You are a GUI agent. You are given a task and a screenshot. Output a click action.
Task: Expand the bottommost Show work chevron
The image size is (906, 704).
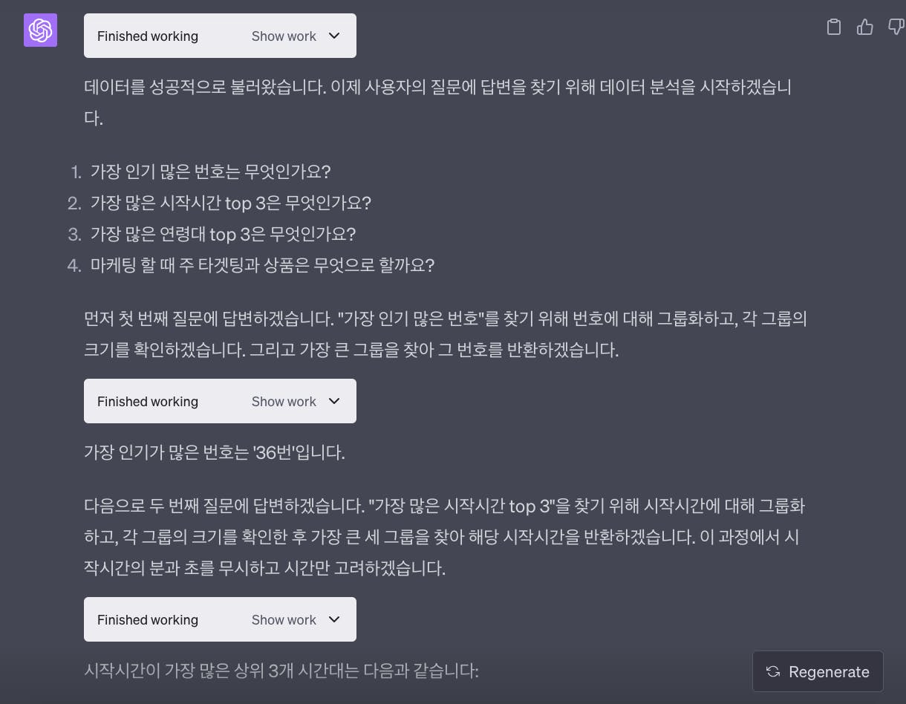click(x=334, y=619)
